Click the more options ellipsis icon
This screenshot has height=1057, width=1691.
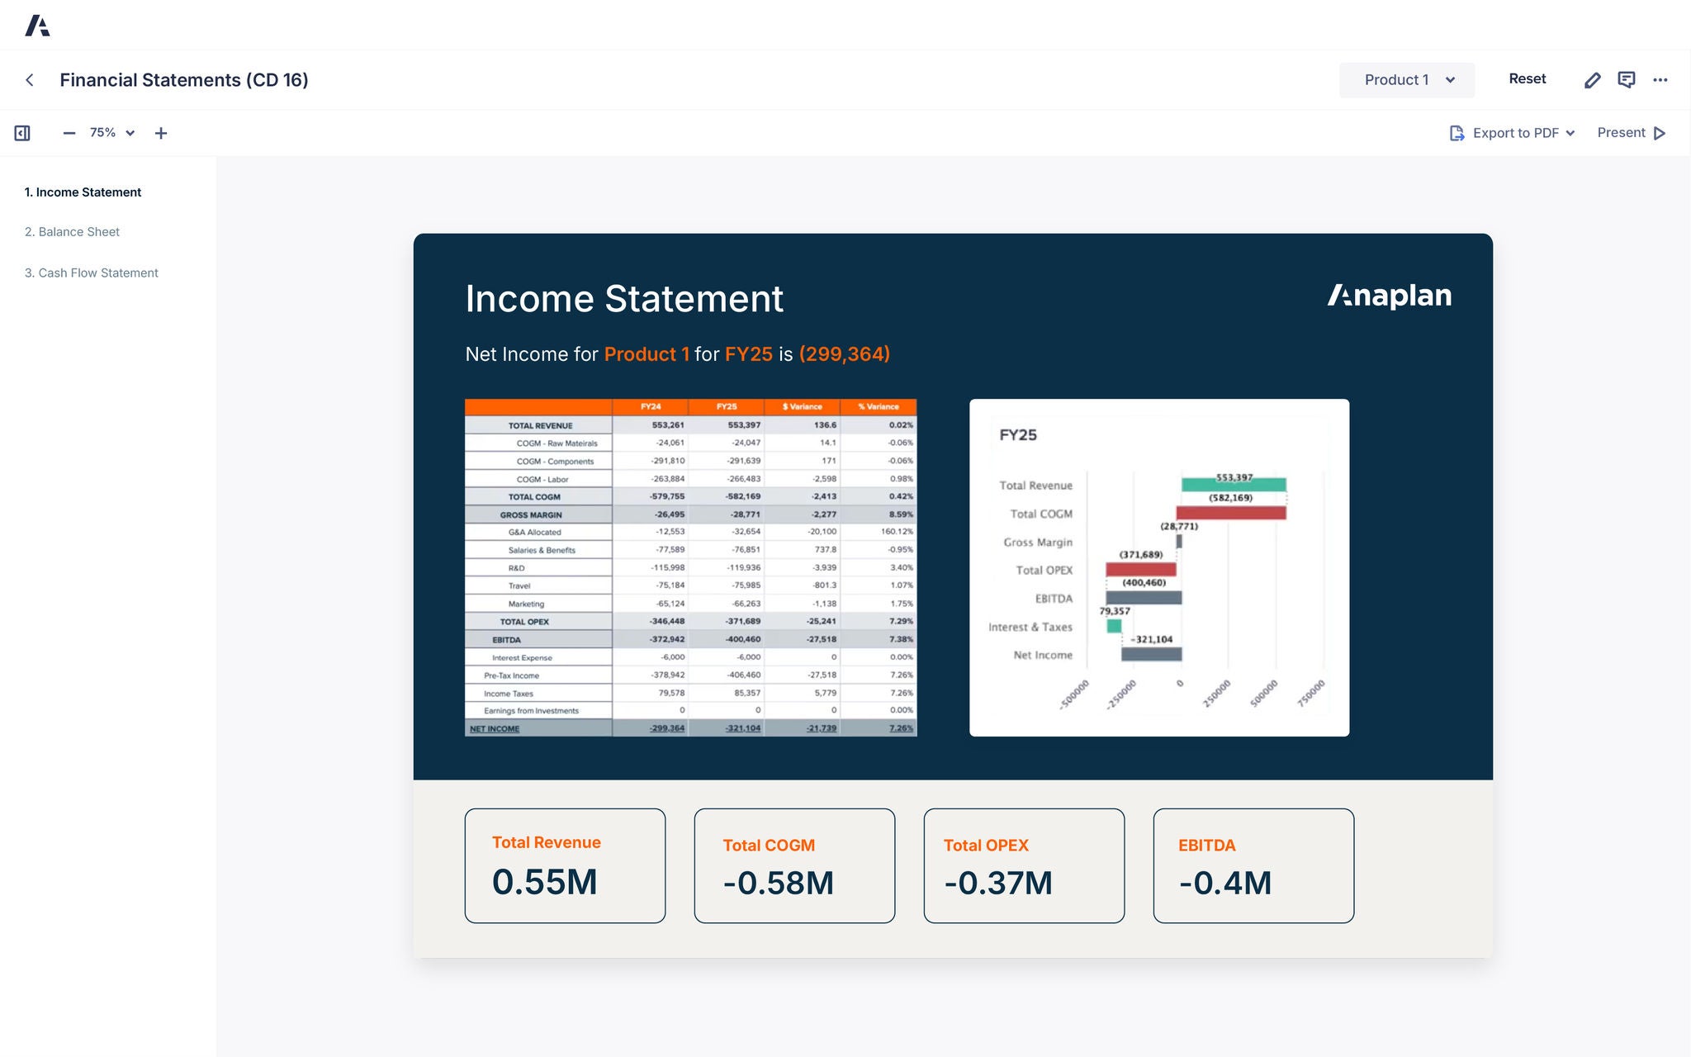click(1660, 79)
